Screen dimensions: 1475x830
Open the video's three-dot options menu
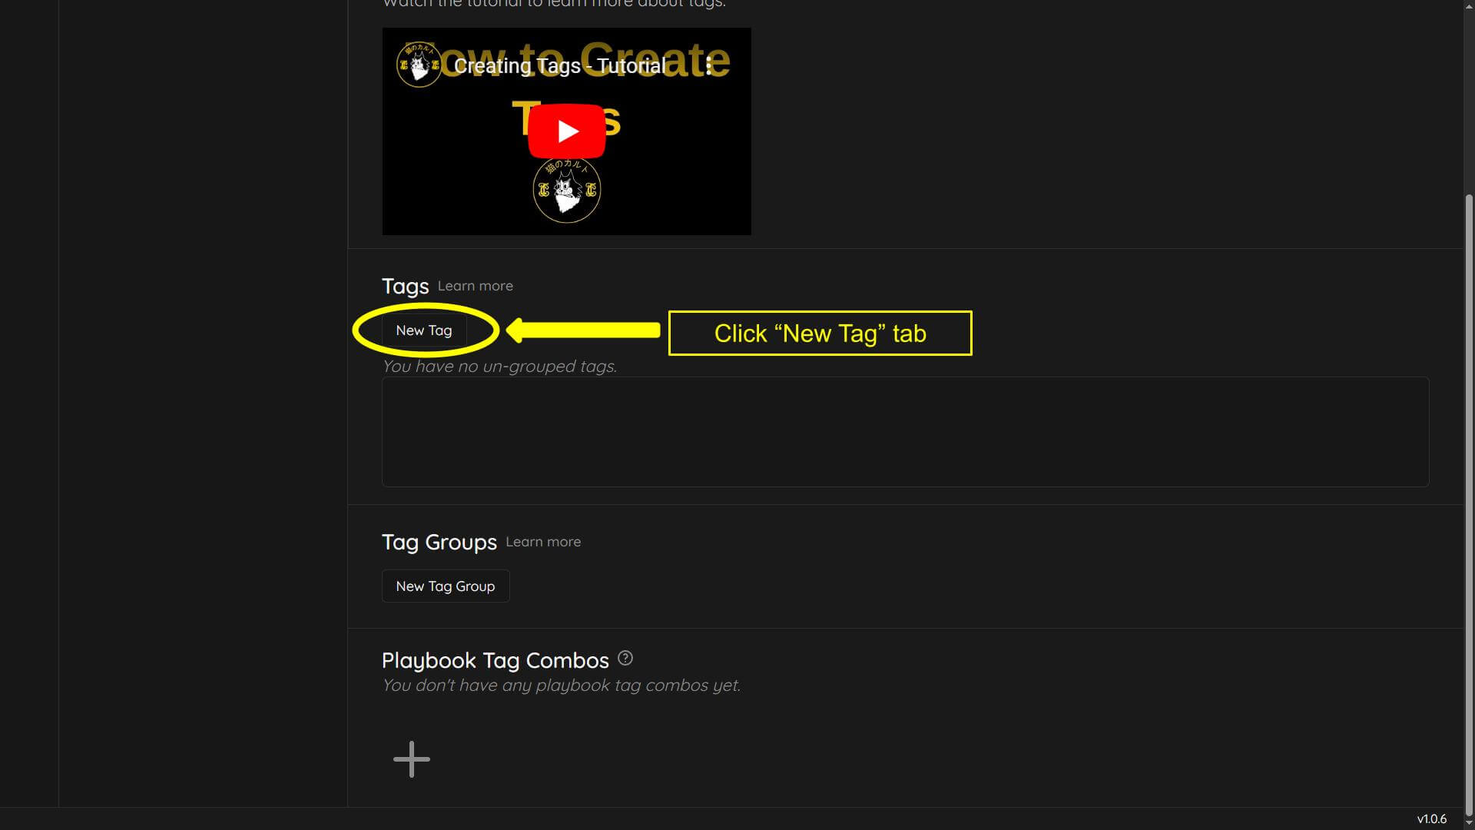pyautogui.click(x=708, y=65)
